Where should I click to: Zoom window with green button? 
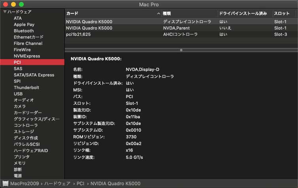(x=21, y=4)
